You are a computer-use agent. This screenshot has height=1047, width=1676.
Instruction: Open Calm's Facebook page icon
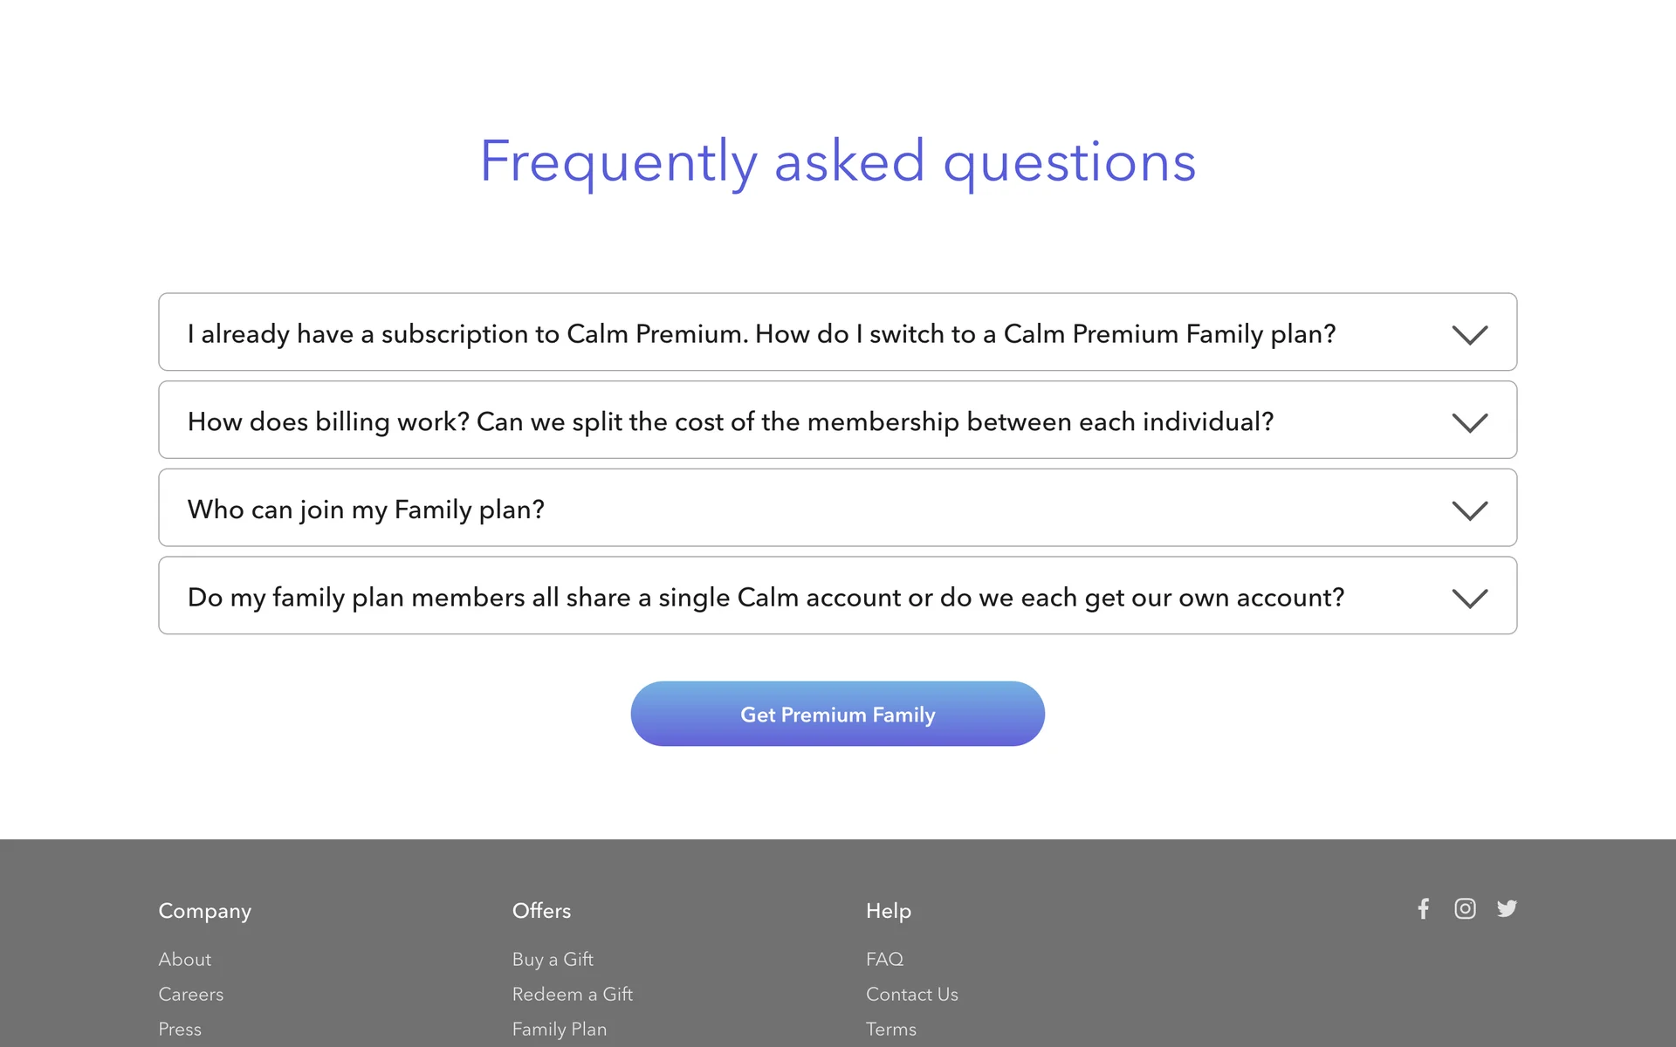click(x=1423, y=909)
